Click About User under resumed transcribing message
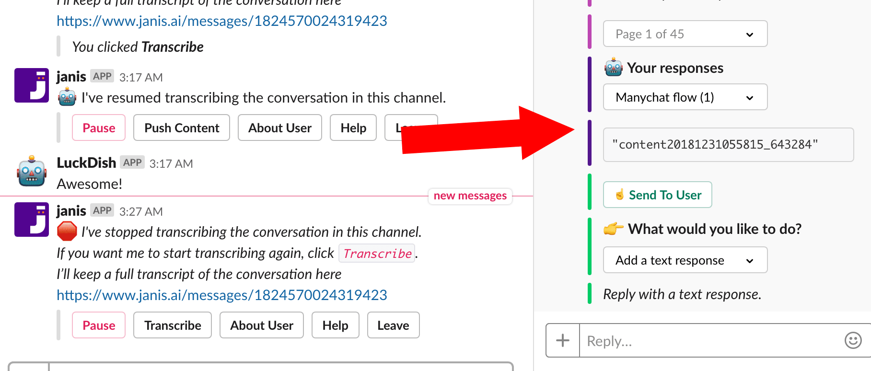The height and width of the screenshot is (371, 871). click(x=280, y=128)
